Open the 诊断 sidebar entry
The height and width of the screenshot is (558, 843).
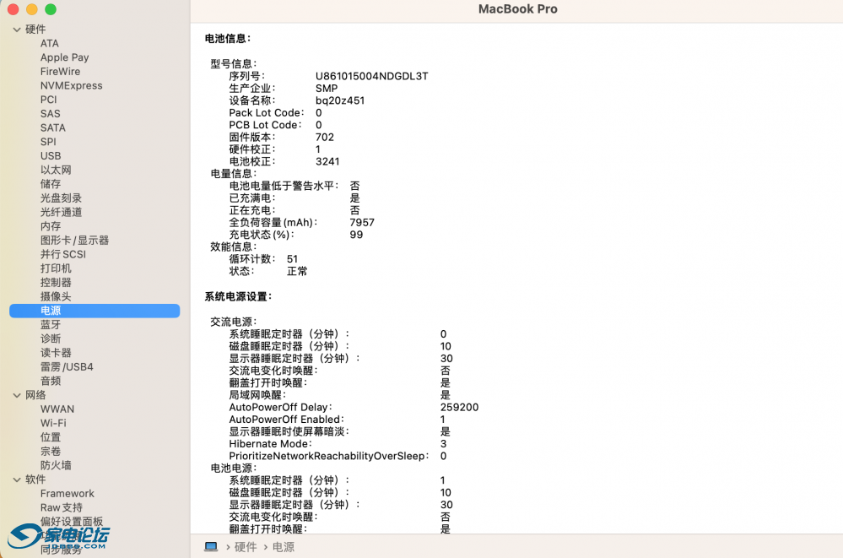[51, 339]
